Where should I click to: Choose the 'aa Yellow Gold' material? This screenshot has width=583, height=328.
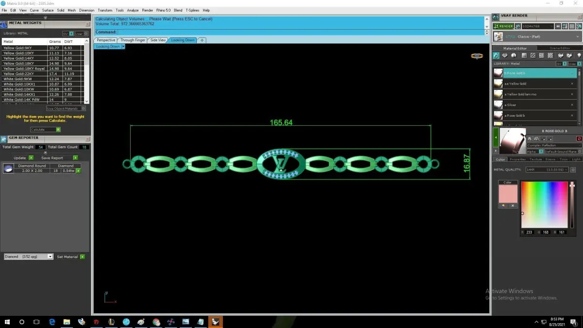[535, 84]
